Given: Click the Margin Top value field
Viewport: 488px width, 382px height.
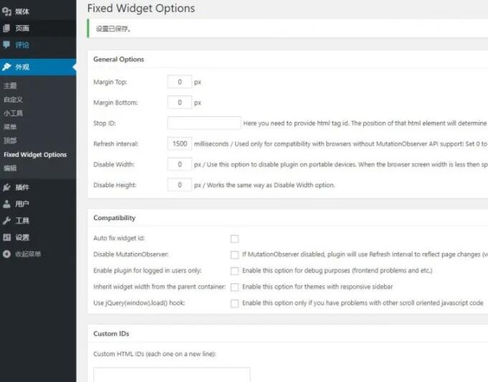Looking at the screenshot, I should (180, 82).
